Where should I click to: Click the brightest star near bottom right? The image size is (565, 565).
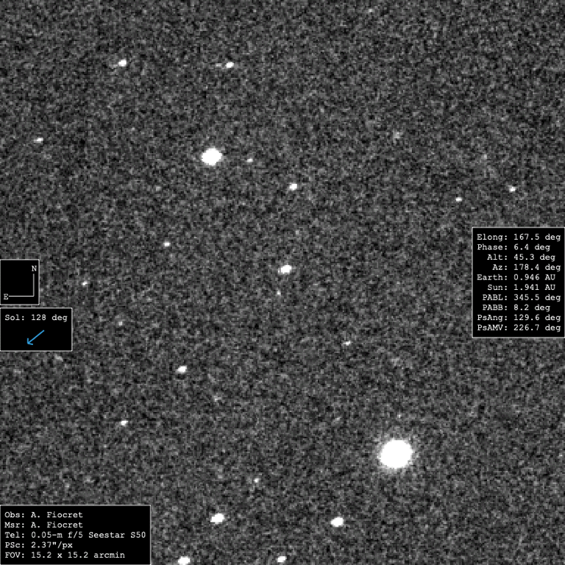pyautogui.click(x=396, y=454)
